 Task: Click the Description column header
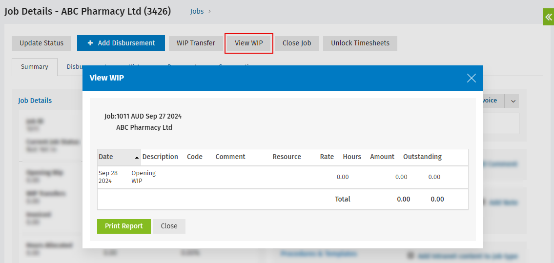pyautogui.click(x=160, y=157)
